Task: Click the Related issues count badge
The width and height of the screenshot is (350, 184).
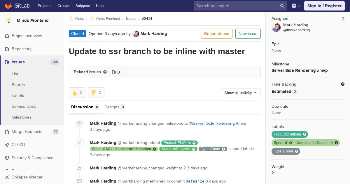Action: point(116,72)
